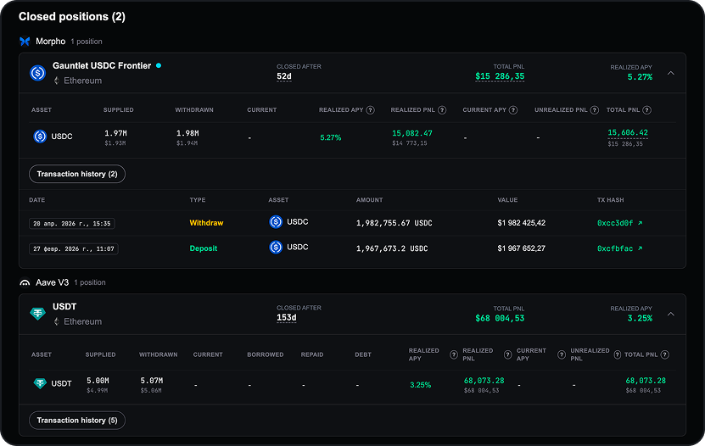This screenshot has width=705, height=446.
Task: Click the external link arrow beside 0xcc3d0f
Action: 641,223
